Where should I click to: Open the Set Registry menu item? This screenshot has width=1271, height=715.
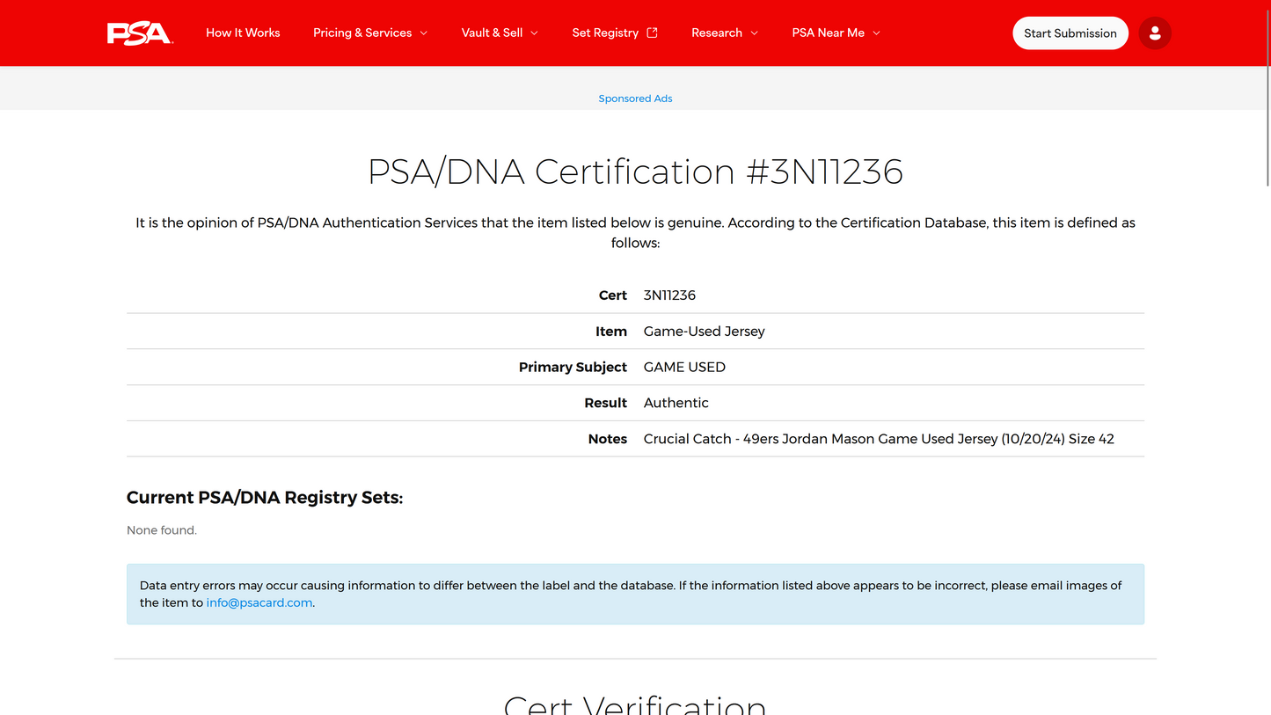point(605,33)
